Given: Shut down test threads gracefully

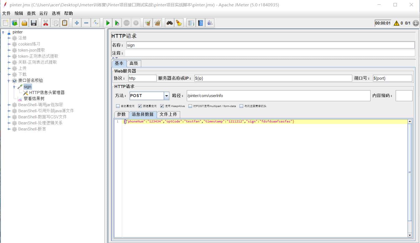Looking at the screenshot, I should click(136, 23).
